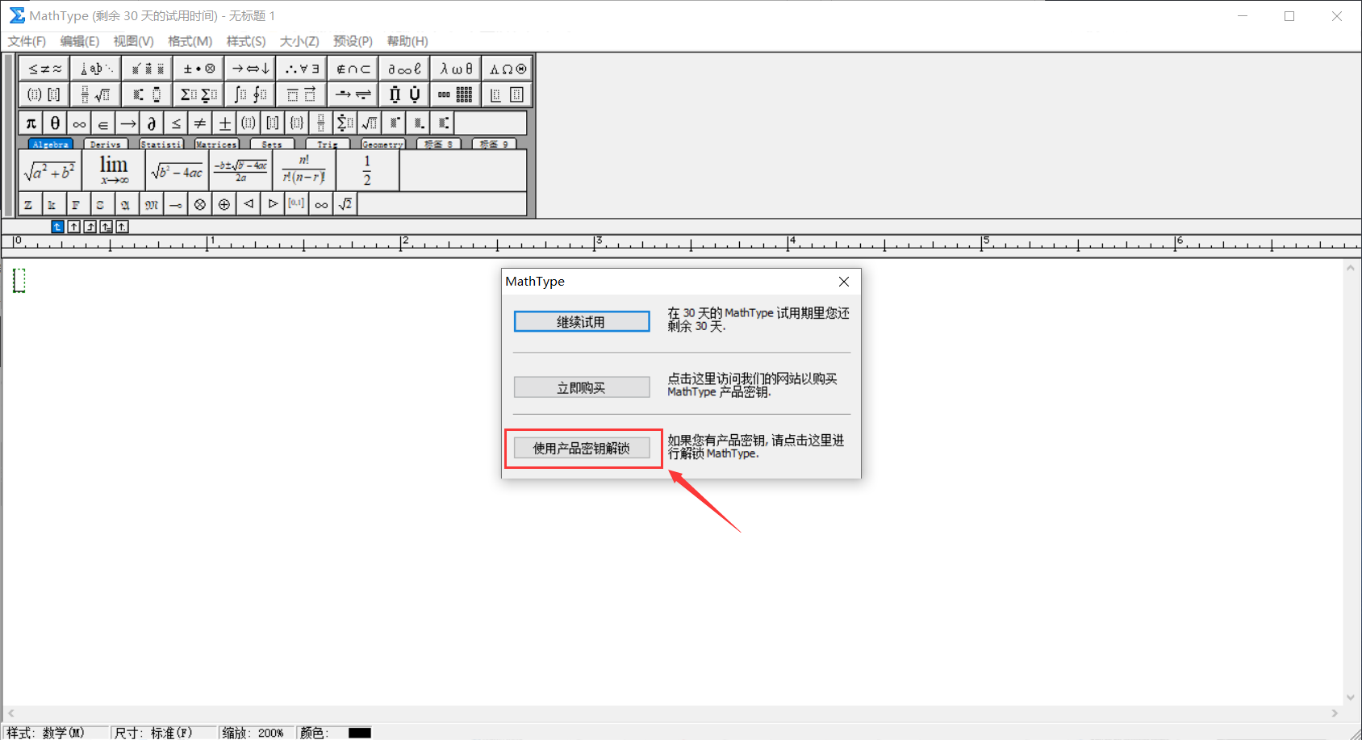
Task: Click the black color swatch in status bar
Action: (x=359, y=733)
